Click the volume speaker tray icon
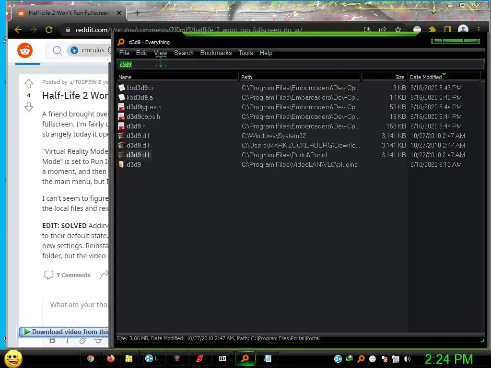The image size is (491, 368). pos(407,359)
